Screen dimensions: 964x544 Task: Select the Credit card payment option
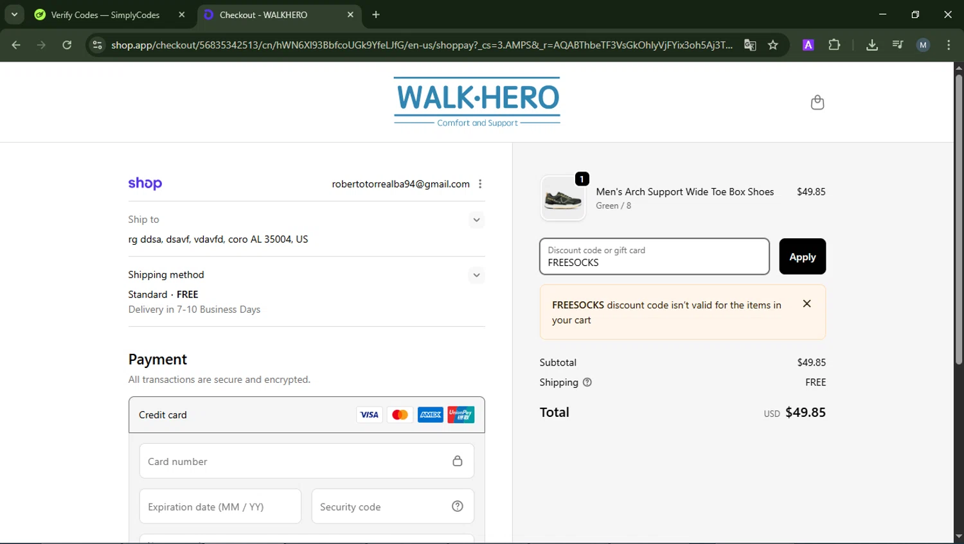coord(307,415)
